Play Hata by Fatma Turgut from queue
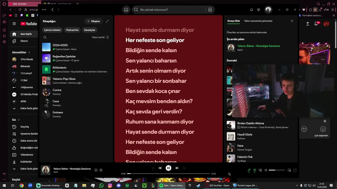 [x=261, y=148]
